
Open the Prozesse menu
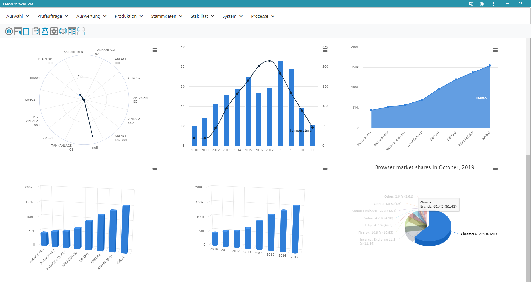[263, 16]
